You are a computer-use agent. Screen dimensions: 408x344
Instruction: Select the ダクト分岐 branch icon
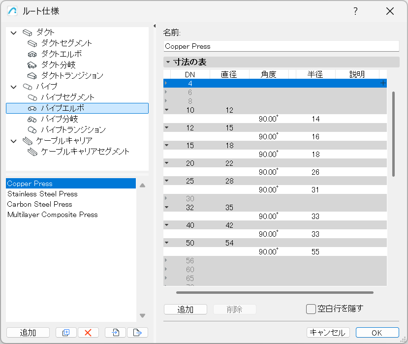(32, 65)
